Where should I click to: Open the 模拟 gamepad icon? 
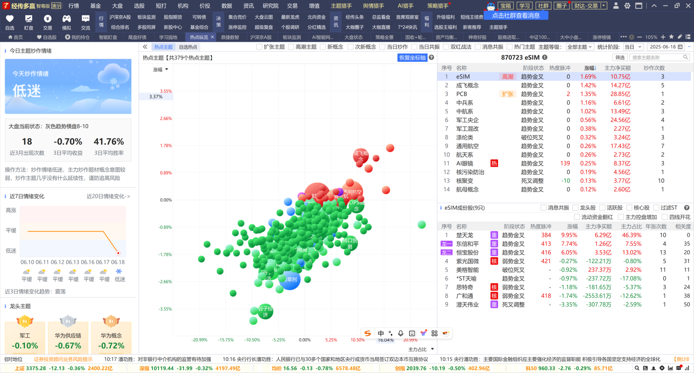click(x=67, y=19)
